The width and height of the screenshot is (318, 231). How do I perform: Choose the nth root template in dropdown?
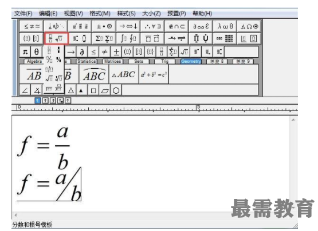[58, 78]
